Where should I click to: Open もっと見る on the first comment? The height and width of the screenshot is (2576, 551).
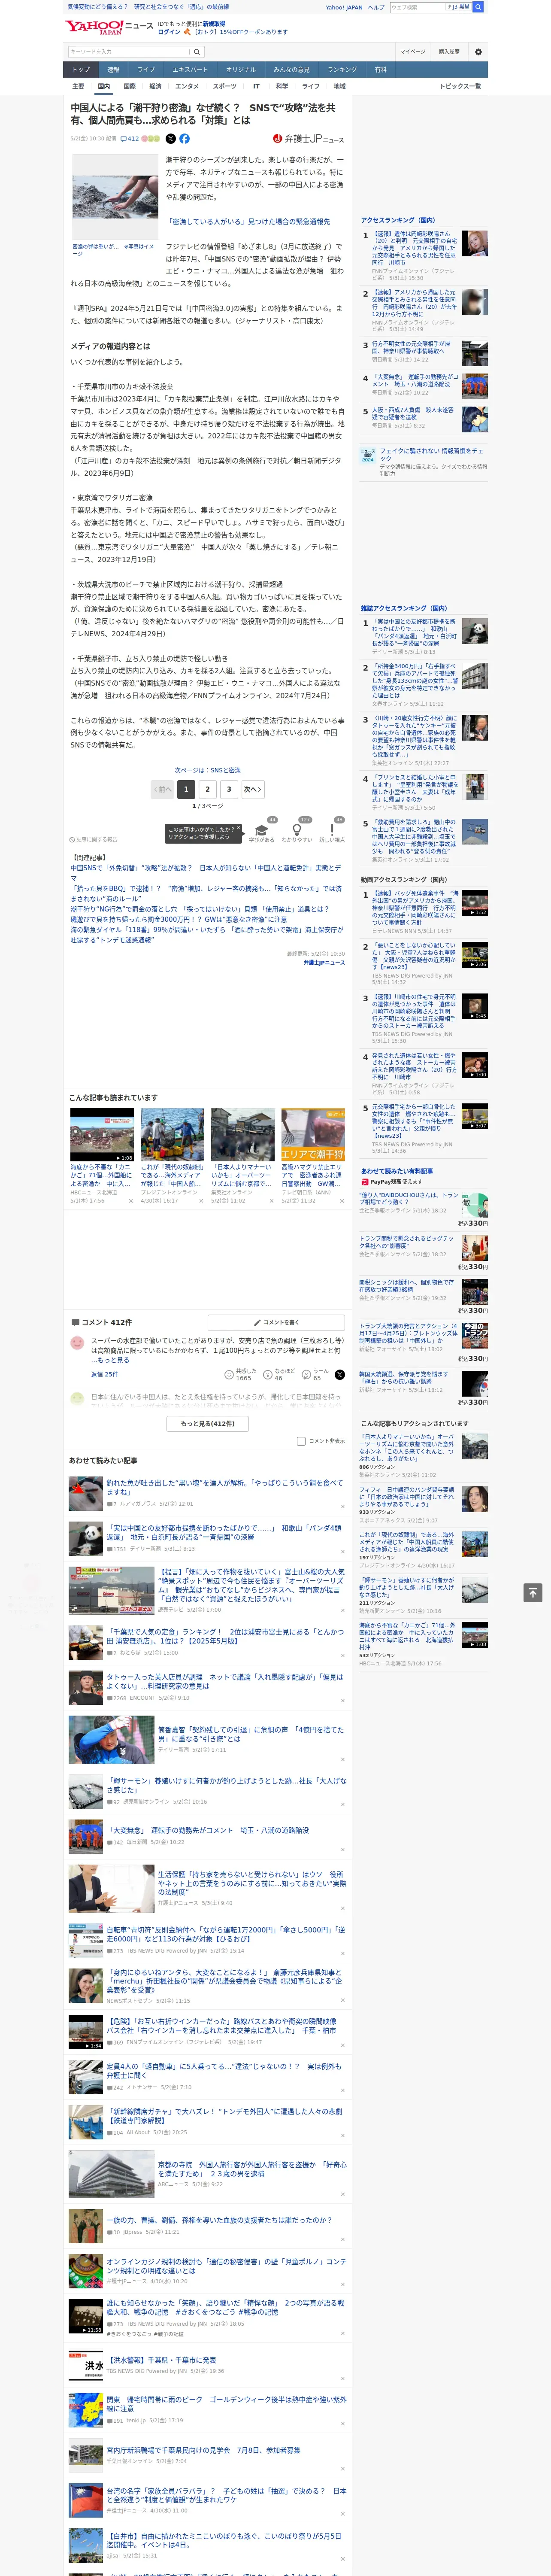(113, 1360)
